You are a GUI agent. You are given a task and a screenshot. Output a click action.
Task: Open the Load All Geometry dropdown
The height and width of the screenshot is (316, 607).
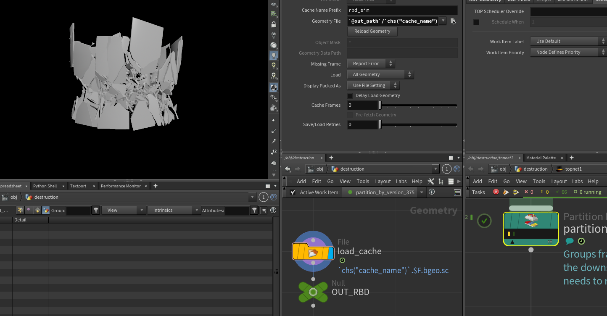380,74
